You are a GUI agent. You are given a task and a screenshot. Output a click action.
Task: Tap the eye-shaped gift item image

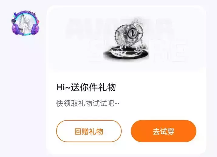[126, 39]
